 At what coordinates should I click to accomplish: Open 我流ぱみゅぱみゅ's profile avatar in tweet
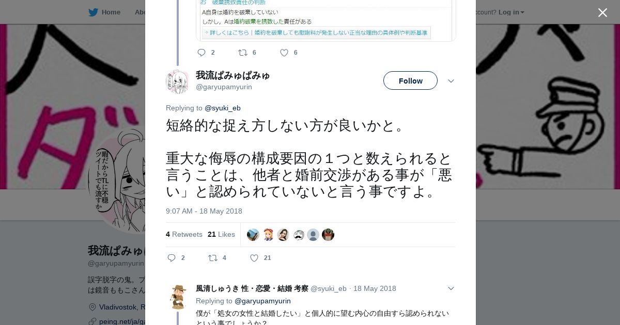coord(177,81)
